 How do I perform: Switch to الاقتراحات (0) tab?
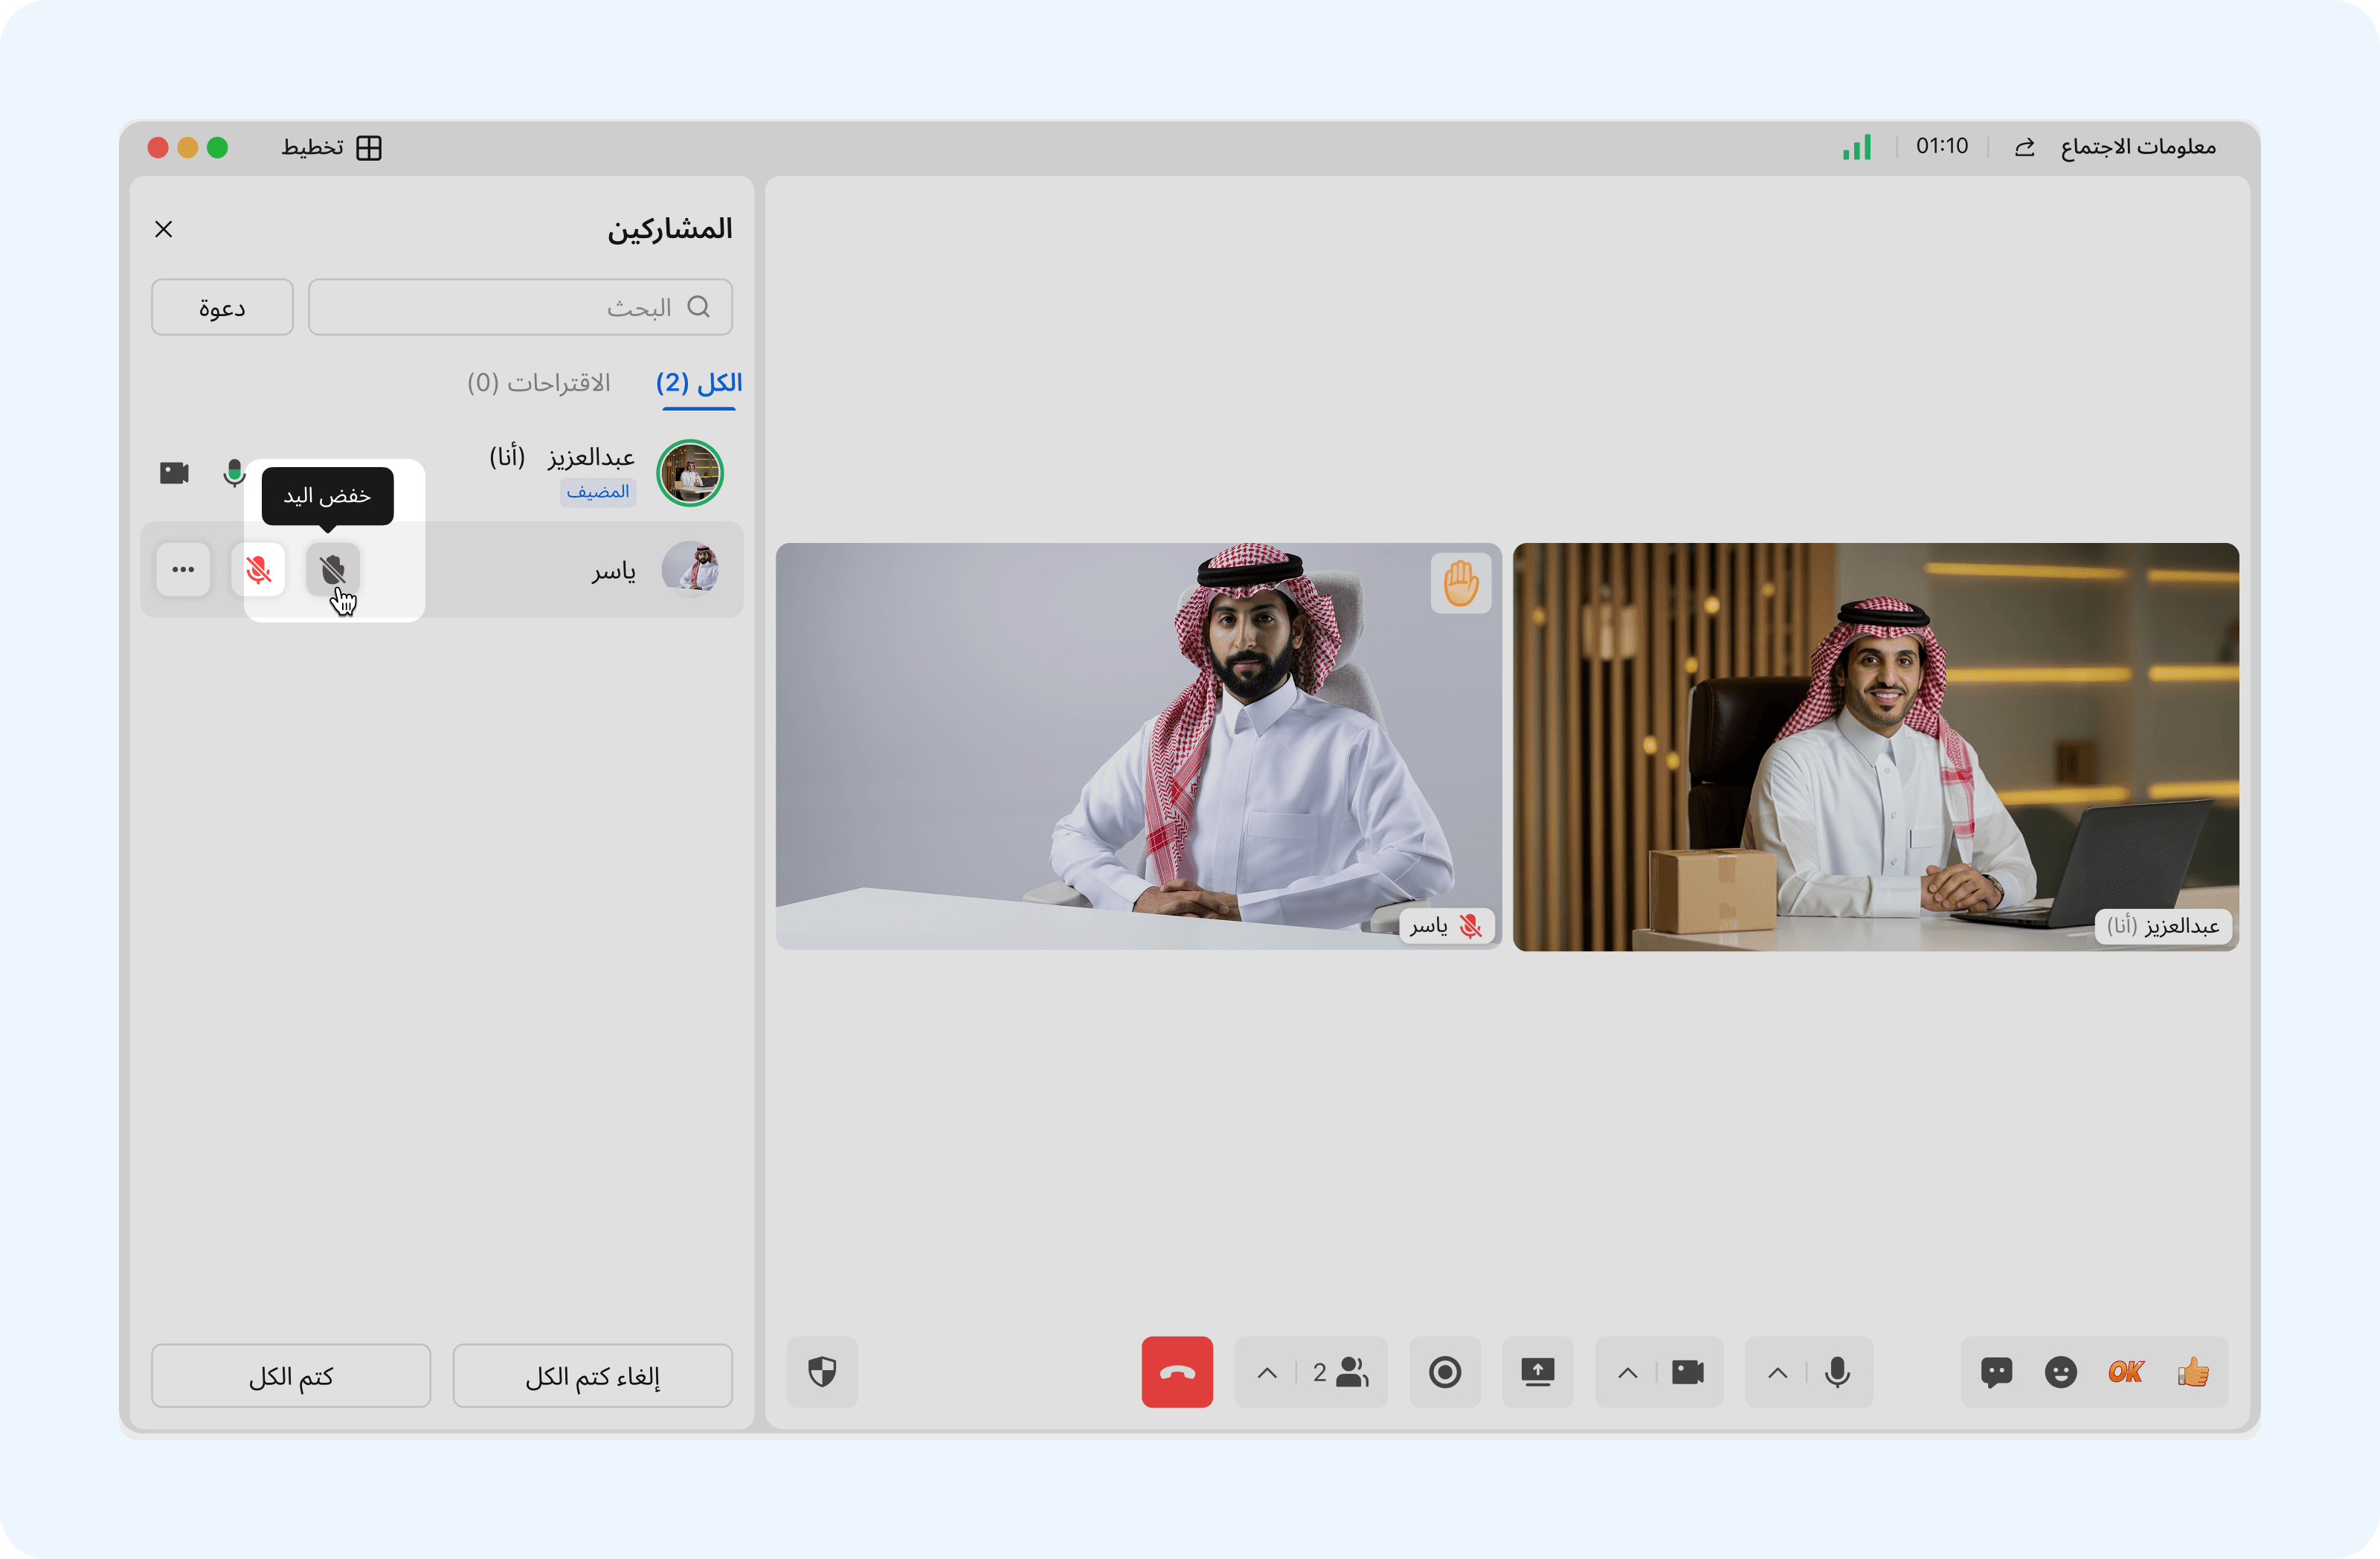pyautogui.click(x=538, y=383)
